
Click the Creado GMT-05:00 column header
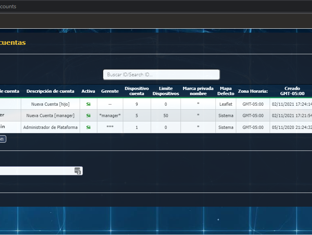coord(292,91)
